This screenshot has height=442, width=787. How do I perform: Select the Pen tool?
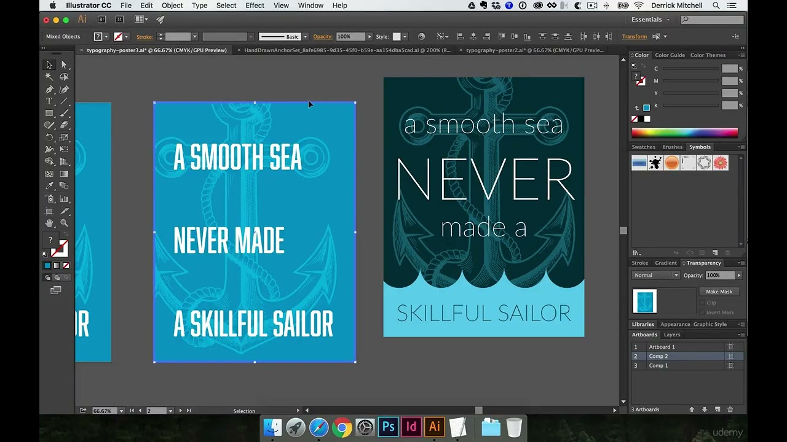[49, 89]
